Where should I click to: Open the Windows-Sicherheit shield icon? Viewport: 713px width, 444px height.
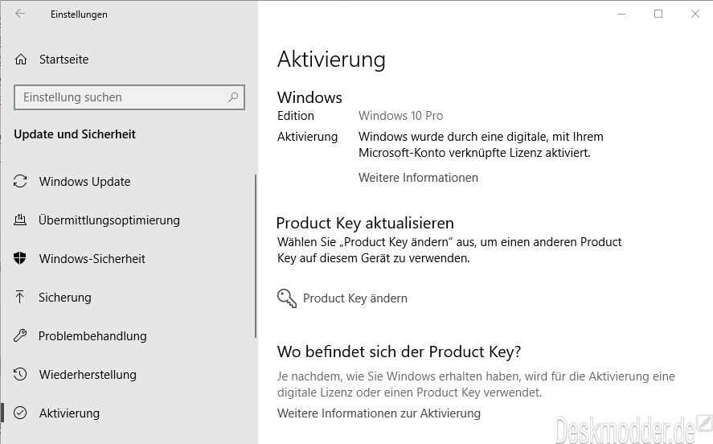coord(20,258)
